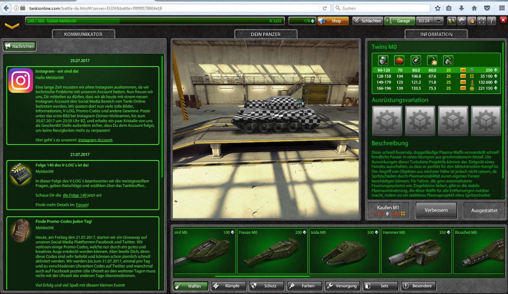Click the damage stat icon for Twins

[x=383, y=60]
